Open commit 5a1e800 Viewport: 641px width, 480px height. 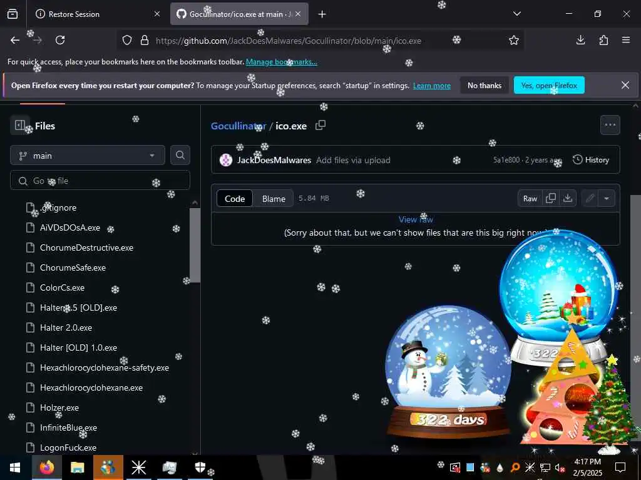[x=506, y=160]
